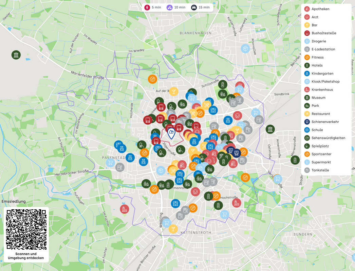Select Bushaltestelle in the legend
Viewport: 355px width, 271px height.
pyautogui.click(x=324, y=33)
